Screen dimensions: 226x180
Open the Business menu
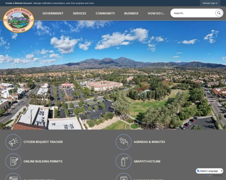[x=131, y=13]
